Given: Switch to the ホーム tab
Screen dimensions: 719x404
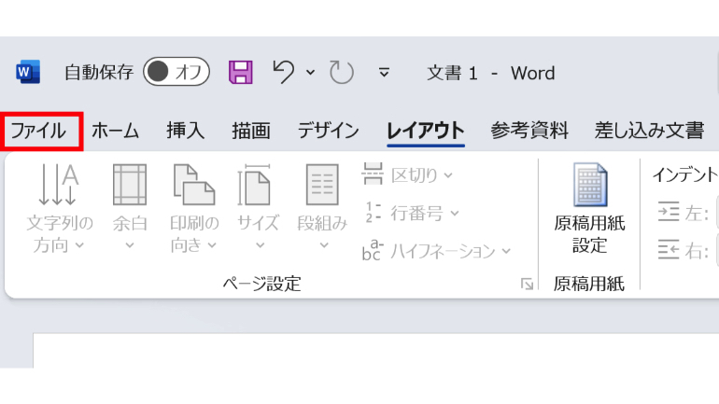Looking at the screenshot, I should click(115, 131).
